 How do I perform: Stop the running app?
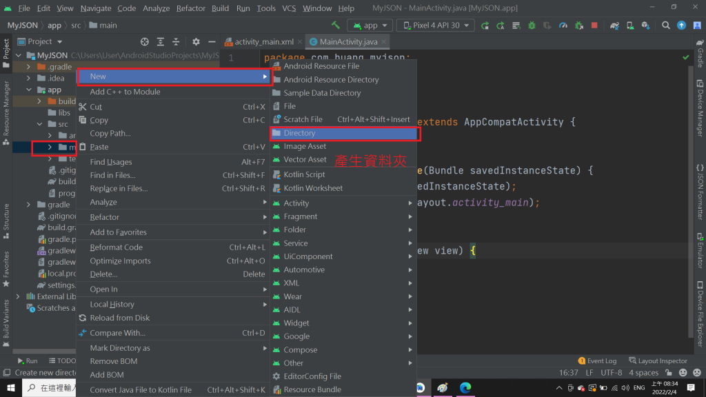pos(594,26)
